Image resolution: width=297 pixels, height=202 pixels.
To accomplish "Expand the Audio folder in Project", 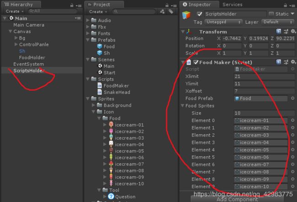I will pos(88,21).
